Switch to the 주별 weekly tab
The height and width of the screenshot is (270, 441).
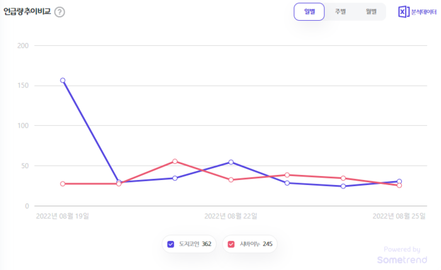point(340,12)
